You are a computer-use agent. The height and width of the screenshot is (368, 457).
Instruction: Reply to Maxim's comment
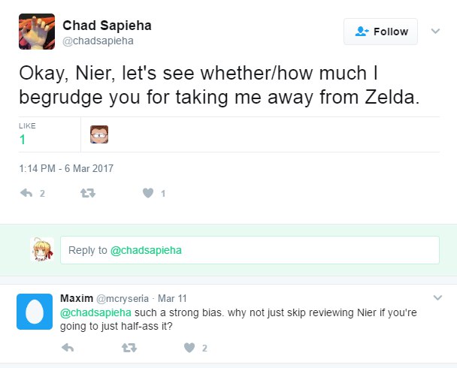click(68, 348)
